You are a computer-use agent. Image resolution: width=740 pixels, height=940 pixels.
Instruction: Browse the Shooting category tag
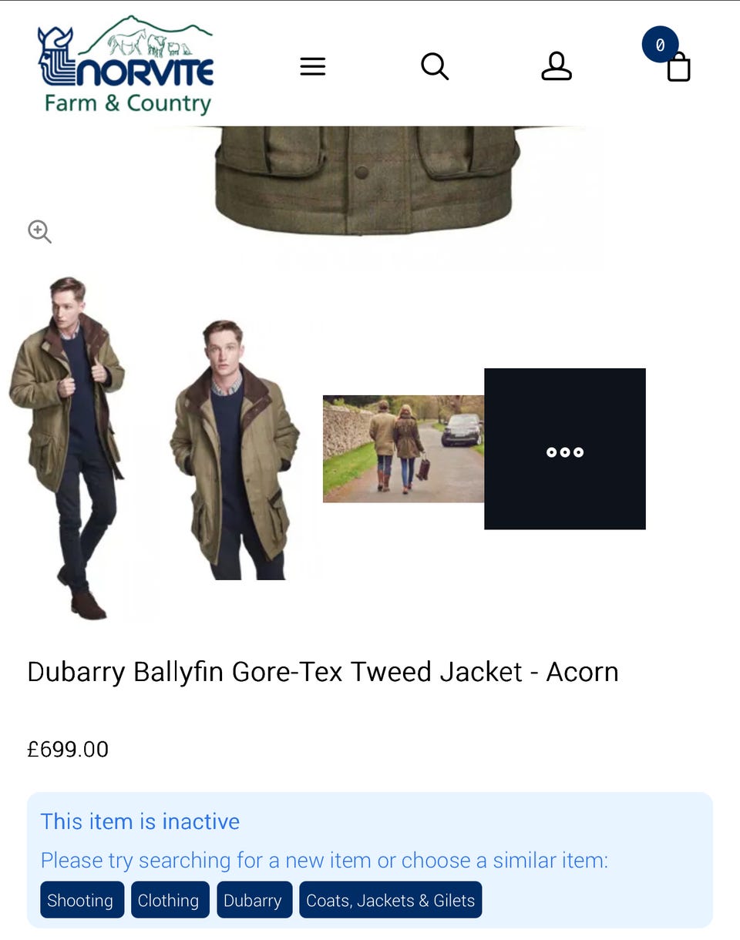tap(80, 900)
